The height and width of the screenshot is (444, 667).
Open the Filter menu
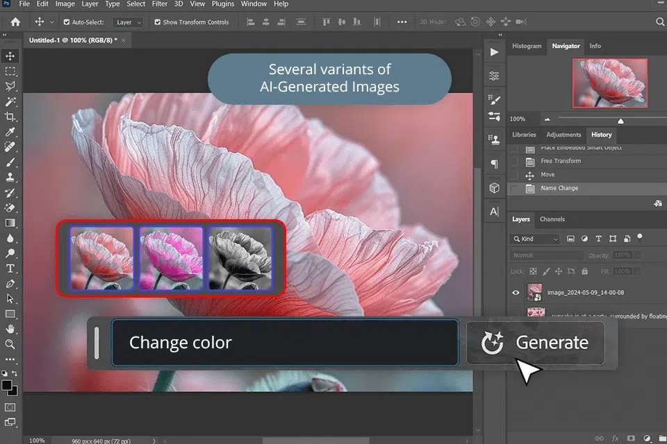(160, 4)
